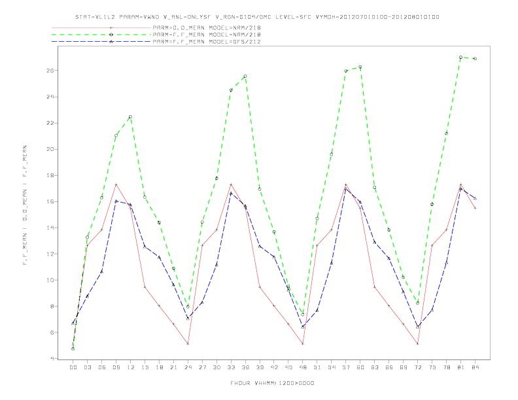Click x-axis forecast hour label 30
Image resolution: width=518 pixels, height=400 pixels.
[x=216, y=367]
